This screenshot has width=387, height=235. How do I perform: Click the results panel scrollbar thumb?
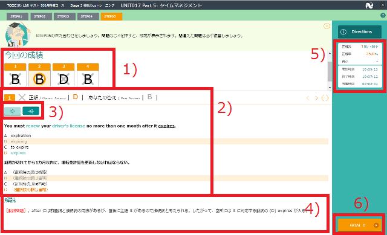(x=330, y=71)
